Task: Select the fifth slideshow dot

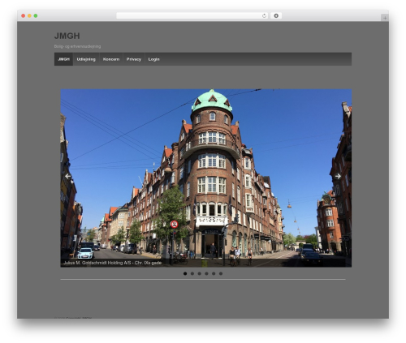Action: (x=214, y=273)
